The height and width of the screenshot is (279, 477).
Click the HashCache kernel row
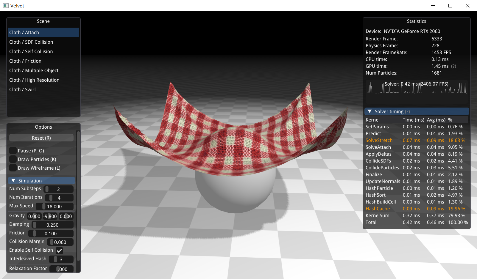click(417, 209)
